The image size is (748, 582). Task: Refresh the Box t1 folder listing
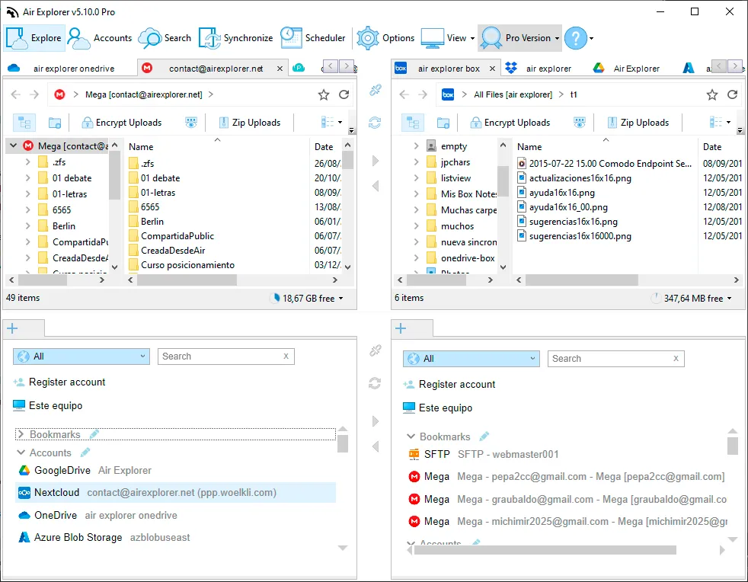[x=732, y=95]
